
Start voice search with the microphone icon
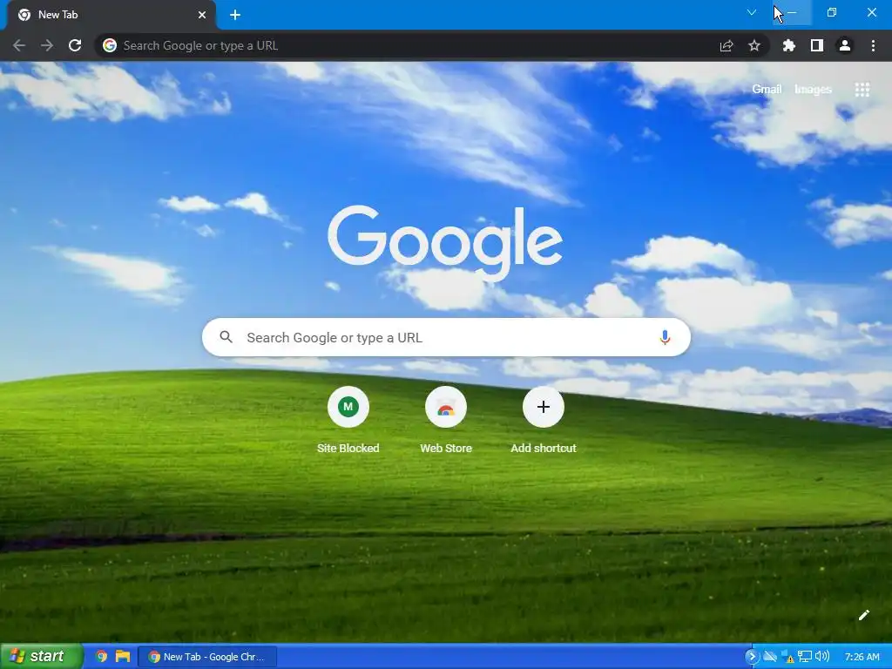(x=665, y=337)
